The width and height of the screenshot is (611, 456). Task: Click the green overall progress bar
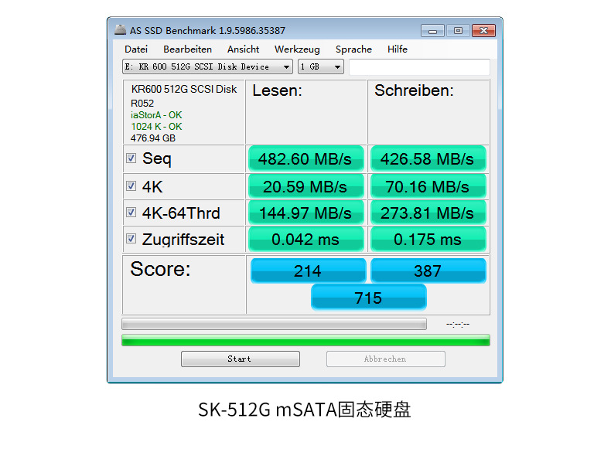306,340
